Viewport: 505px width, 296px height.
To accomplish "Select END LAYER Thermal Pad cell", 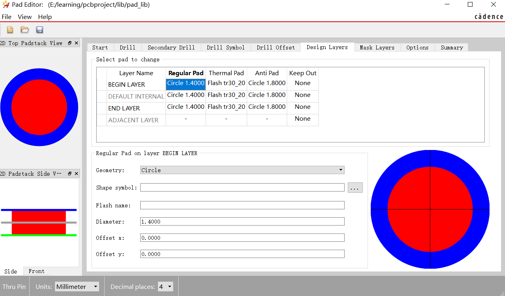I will tap(226, 108).
